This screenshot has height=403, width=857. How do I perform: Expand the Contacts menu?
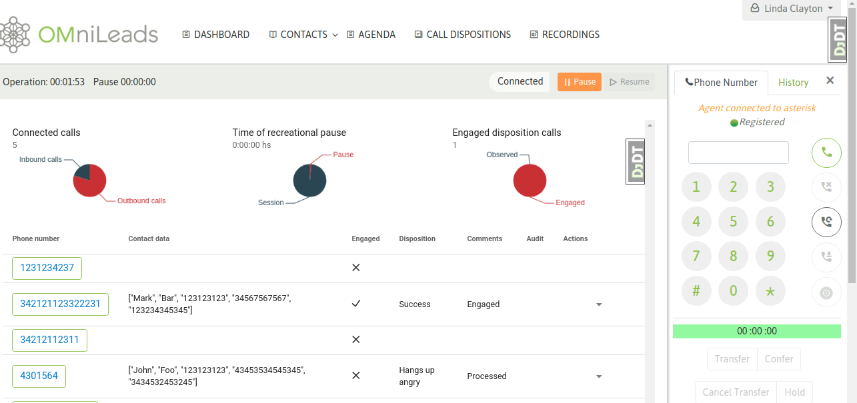coord(303,35)
